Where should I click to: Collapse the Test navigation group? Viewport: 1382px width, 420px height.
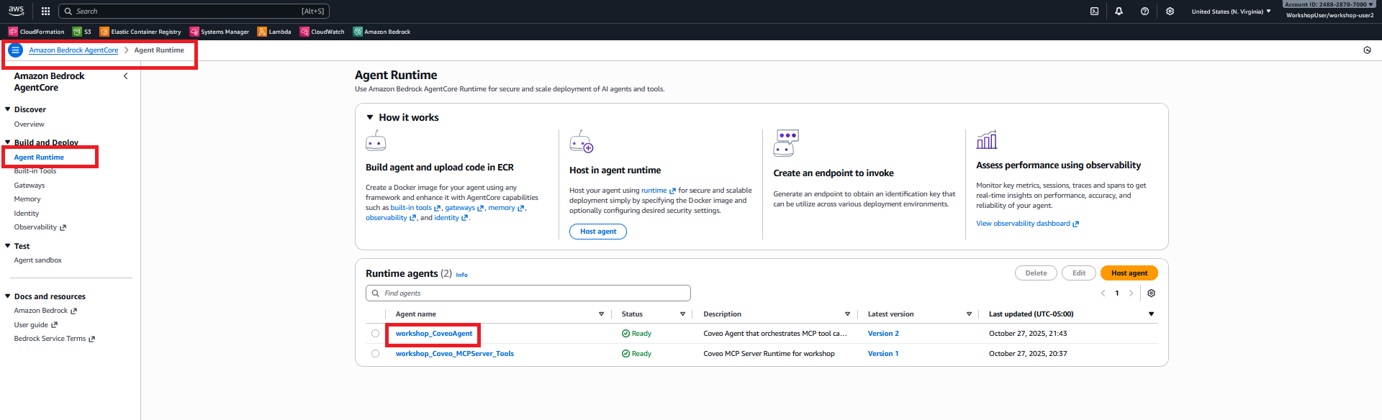(8, 246)
